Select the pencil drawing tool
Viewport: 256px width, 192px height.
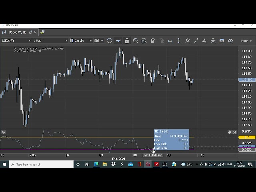tap(196, 40)
